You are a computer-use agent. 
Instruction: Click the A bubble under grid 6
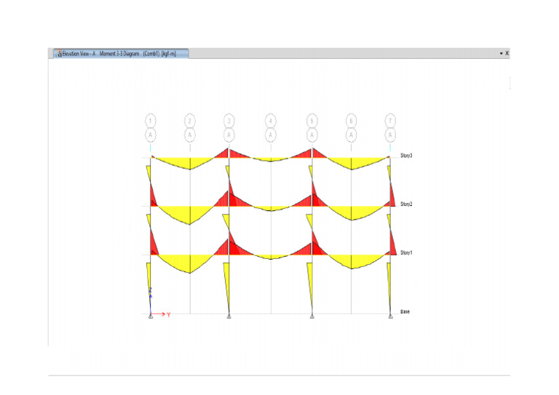351,135
